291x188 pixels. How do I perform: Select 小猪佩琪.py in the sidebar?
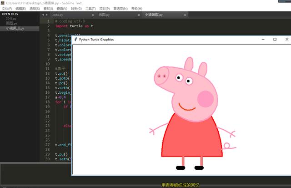(20, 28)
